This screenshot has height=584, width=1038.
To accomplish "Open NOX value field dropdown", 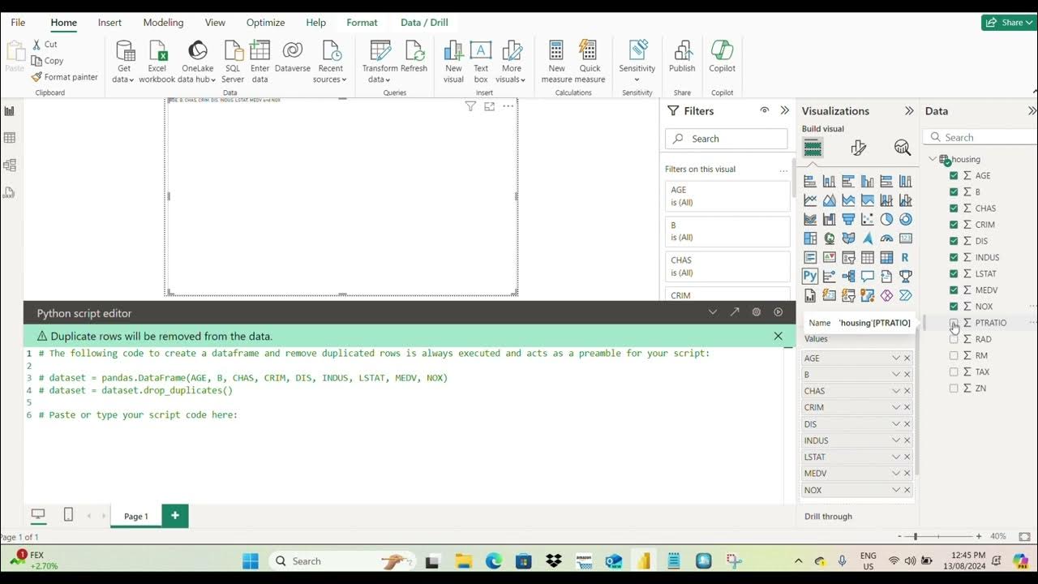I will (896, 490).
